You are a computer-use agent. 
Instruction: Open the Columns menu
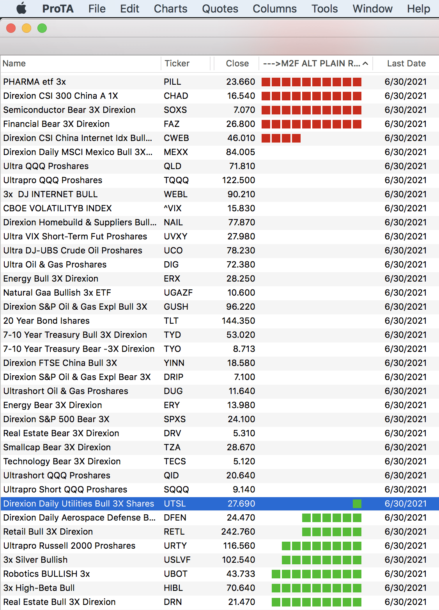point(275,9)
